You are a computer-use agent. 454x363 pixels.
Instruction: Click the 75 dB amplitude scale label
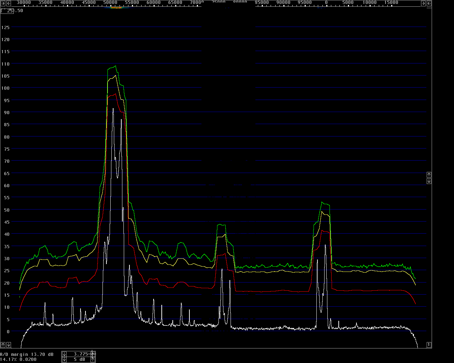7,149
